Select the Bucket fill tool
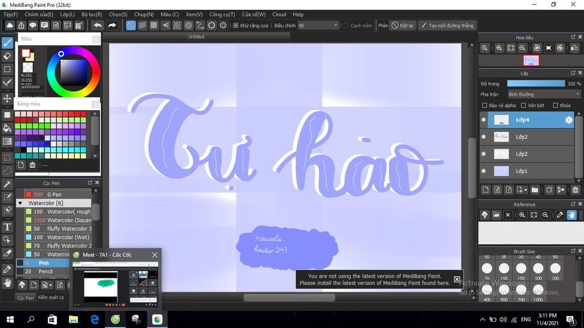The width and height of the screenshot is (584, 328). [7, 128]
